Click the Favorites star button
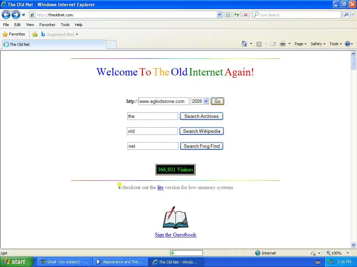 coord(14,34)
